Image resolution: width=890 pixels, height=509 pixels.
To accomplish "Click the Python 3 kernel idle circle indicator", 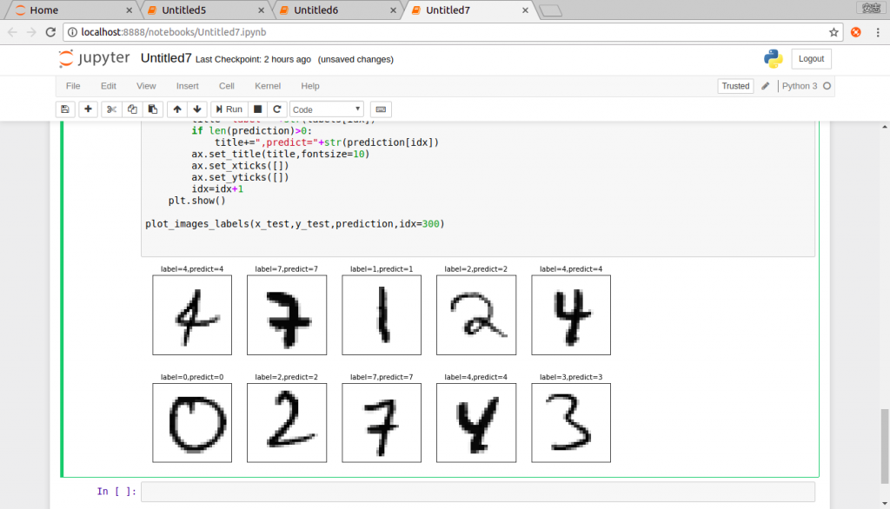I will (x=827, y=86).
